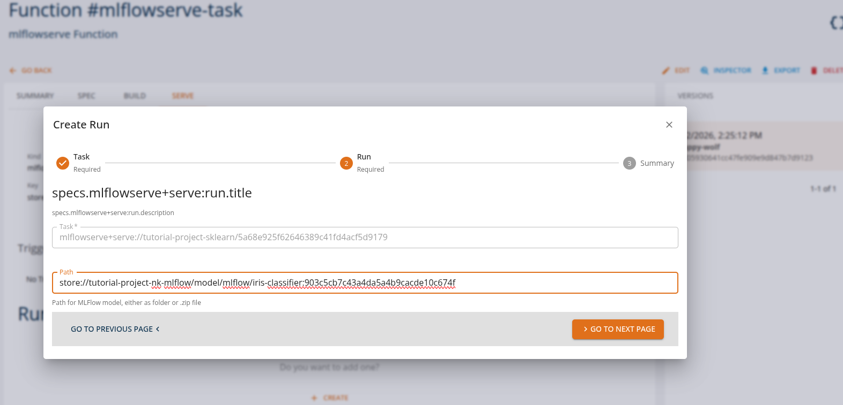The height and width of the screenshot is (405, 843).
Task: Select the SERVE tab
Action: click(x=182, y=96)
